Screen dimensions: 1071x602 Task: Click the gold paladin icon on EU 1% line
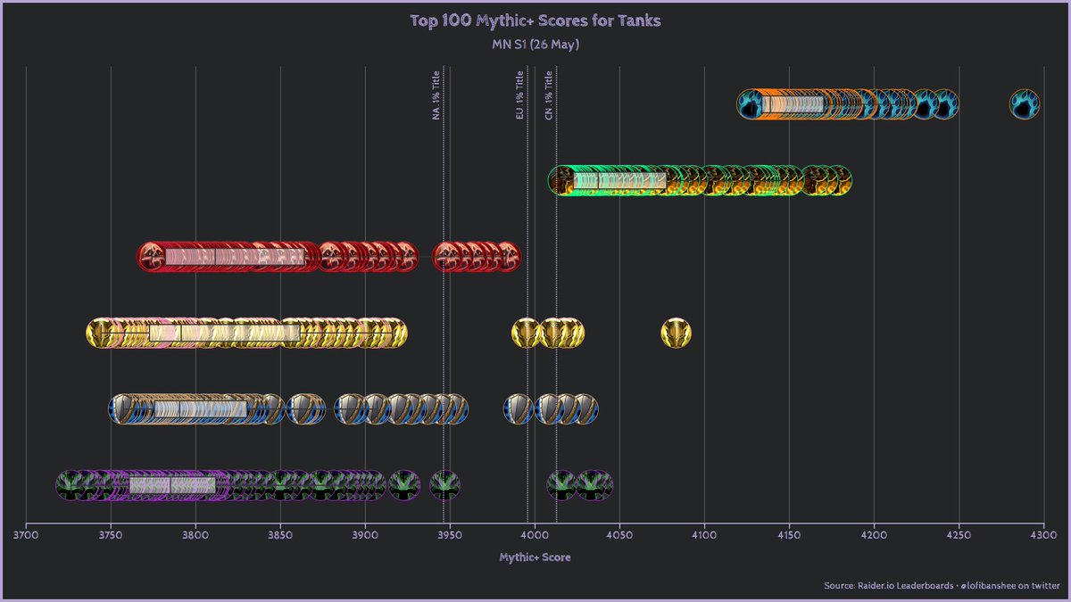point(526,333)
